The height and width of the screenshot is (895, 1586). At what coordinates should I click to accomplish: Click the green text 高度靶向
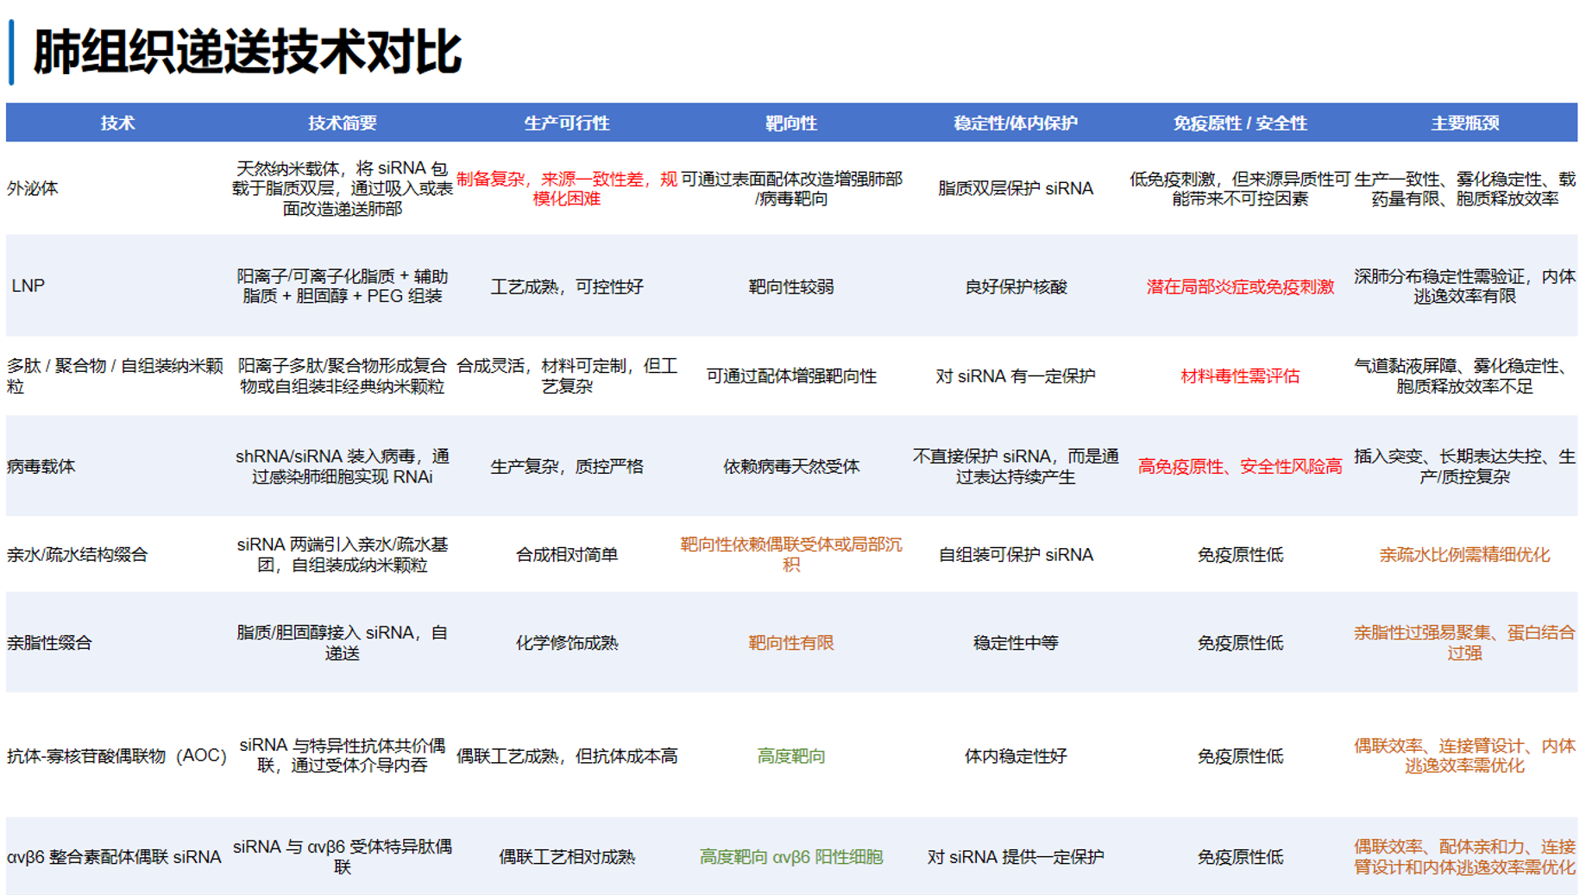point(790,756)
